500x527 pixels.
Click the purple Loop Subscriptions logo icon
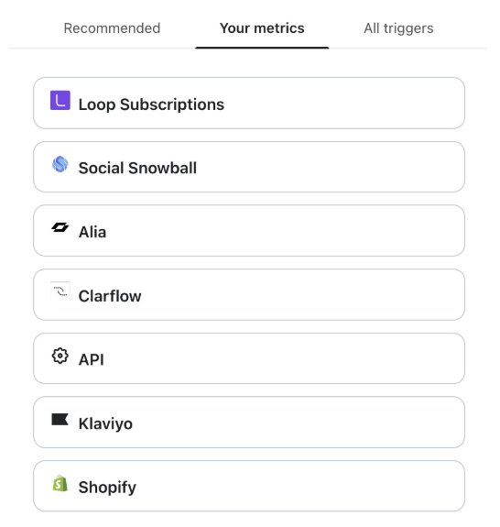coord(60,100)
